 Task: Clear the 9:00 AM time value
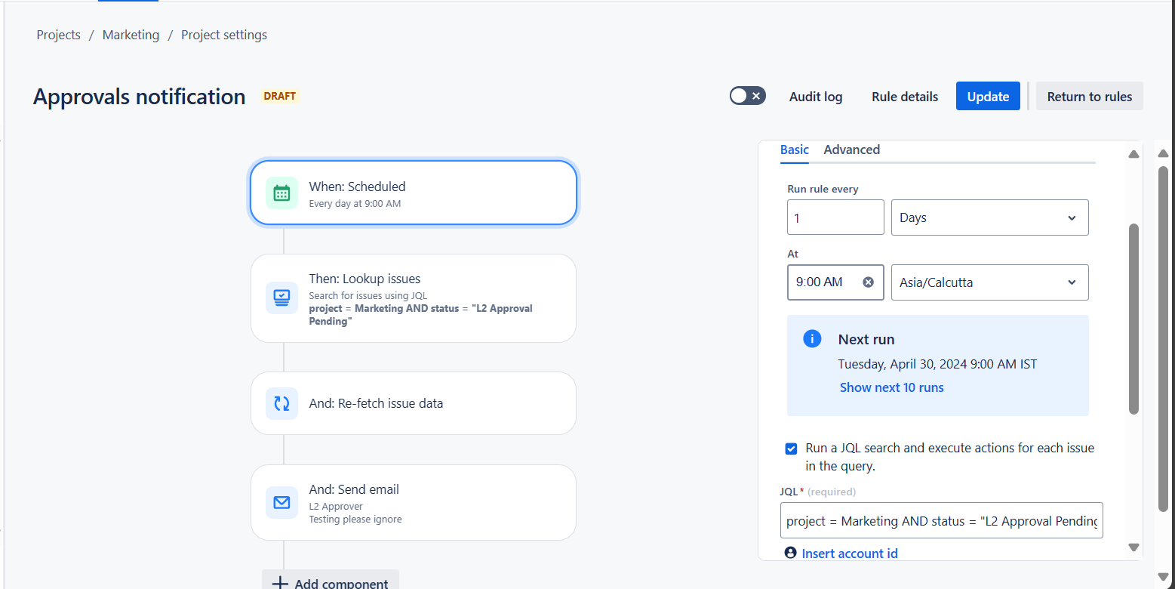pos(868,282)
